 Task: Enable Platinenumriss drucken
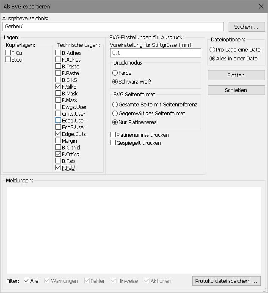[x=113, y=135]
